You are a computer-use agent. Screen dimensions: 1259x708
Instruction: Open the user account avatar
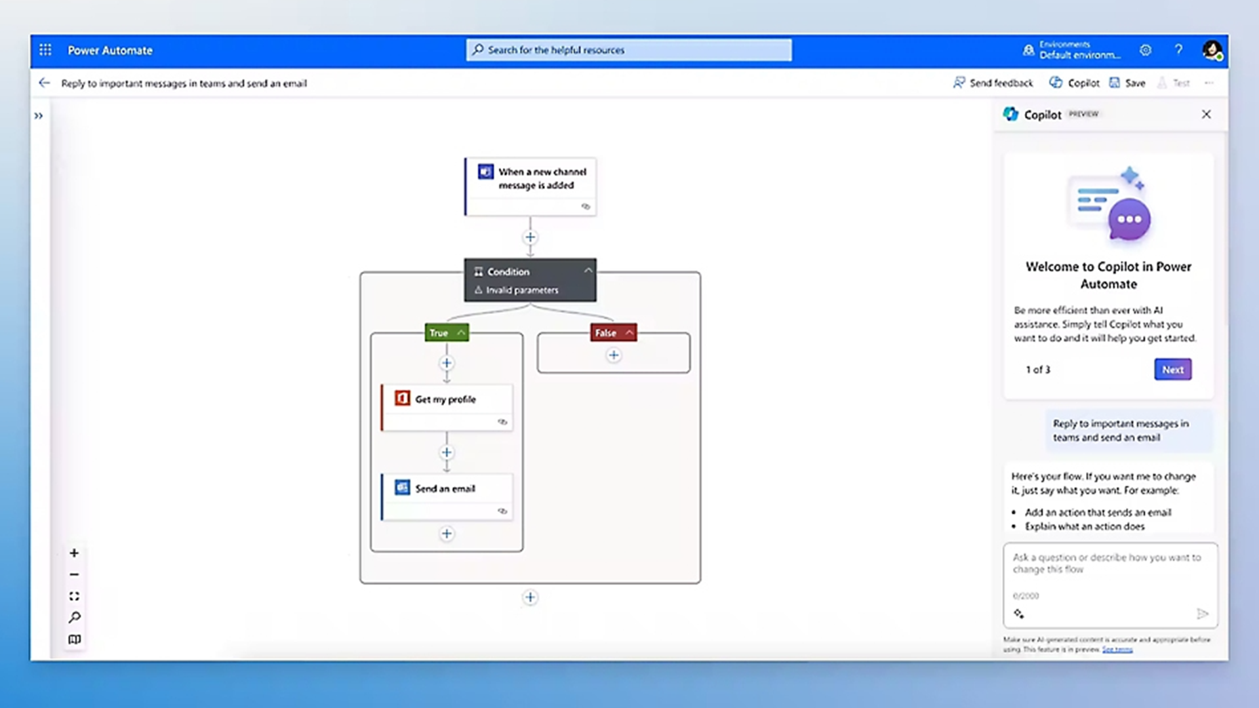[x=1212, y=50]
